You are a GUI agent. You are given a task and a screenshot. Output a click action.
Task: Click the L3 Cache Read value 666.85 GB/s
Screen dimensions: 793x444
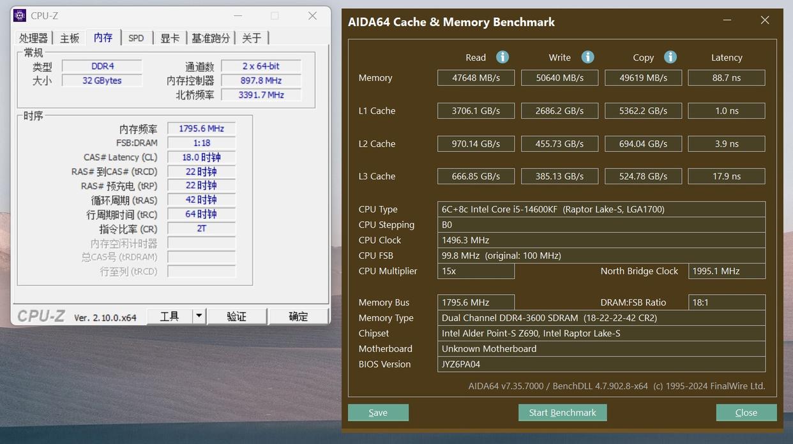(476, 176)
